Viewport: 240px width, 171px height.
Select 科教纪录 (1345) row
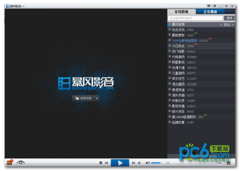click(201, 101)
